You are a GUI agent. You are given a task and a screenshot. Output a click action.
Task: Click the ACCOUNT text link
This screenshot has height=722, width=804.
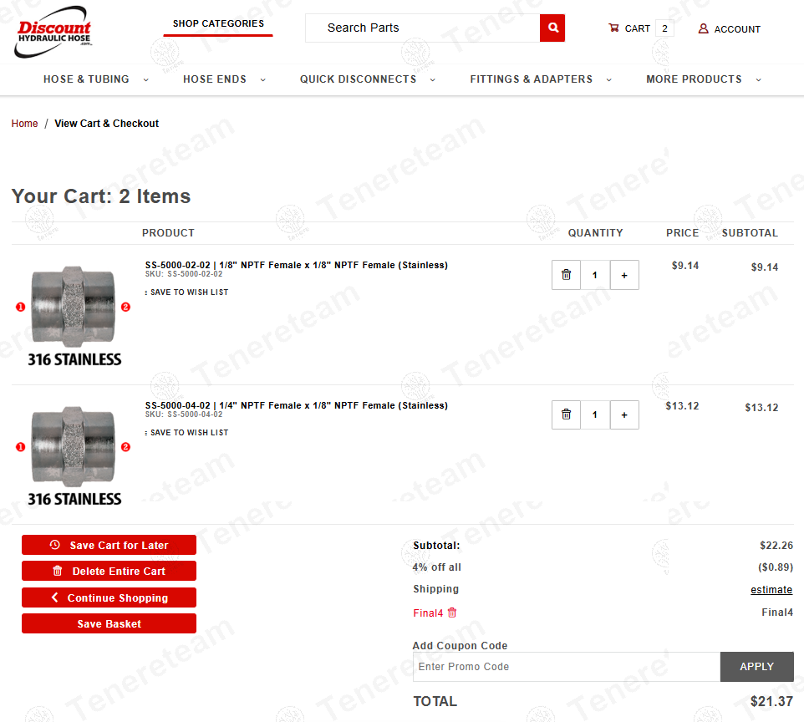pos(737,29)
